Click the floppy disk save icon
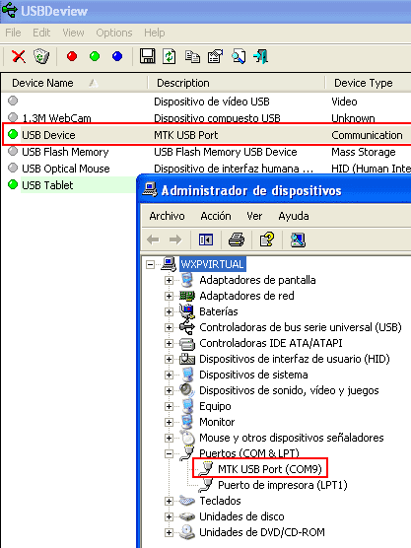The width and height of the screenshot is (411, 548). (x=147, y=56)
